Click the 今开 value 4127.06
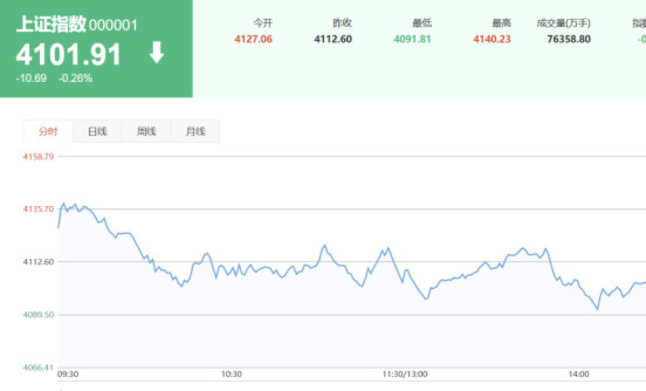The width and height of the screenshot is (646, 391). [x=253, y=39]
